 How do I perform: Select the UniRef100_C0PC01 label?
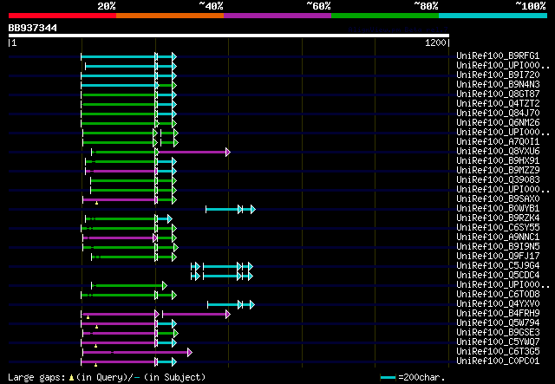tap(498, 361)
